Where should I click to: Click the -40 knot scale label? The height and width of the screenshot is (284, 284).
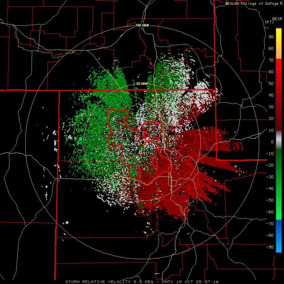coord(270,189)
